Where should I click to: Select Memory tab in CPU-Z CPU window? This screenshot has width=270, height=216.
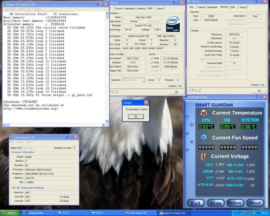pyautogui.click(x=141, y=9)
